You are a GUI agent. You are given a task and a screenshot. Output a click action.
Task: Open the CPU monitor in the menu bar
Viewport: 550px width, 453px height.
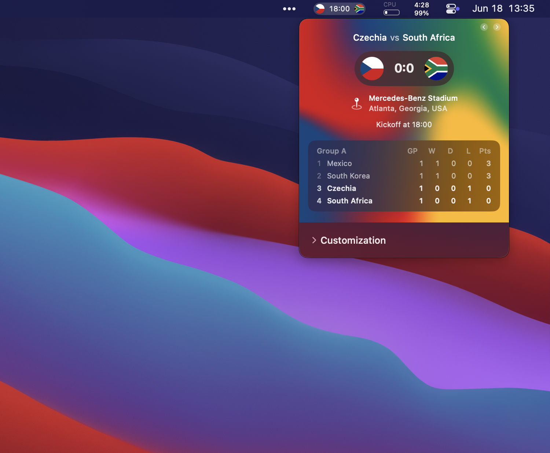[x=391, y=9]
